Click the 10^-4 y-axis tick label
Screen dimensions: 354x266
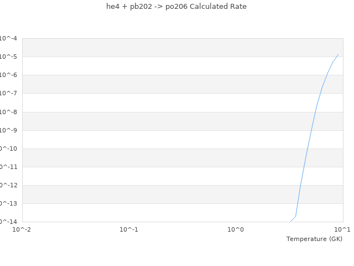pyautogui.click(x=8, y=38)
